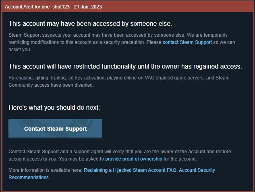Click the red Account Alert header bar
Viewport: 255px width, 192px height.
127,7
